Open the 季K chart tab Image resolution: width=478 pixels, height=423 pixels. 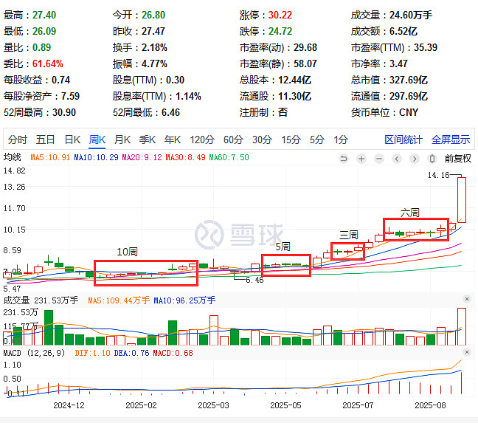(148, 140)
